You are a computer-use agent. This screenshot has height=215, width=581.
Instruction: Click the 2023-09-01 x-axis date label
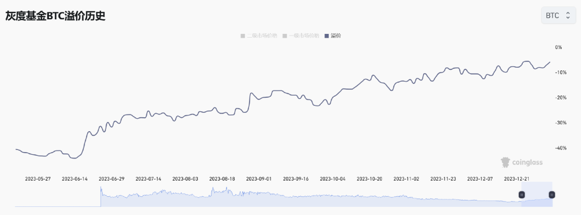coord(259,178)
